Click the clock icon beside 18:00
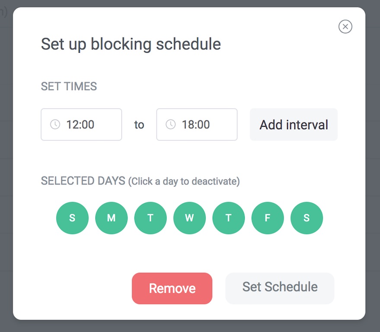The image size is (380, 332). point(171,124)
